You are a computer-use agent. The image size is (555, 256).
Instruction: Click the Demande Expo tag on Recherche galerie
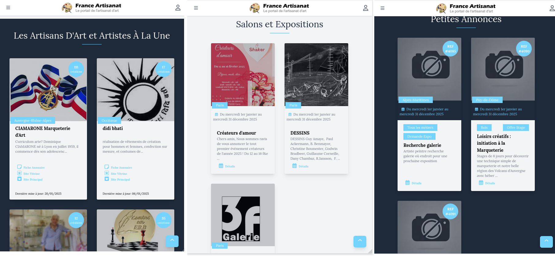pyautogui.click(x=419, y=136)
